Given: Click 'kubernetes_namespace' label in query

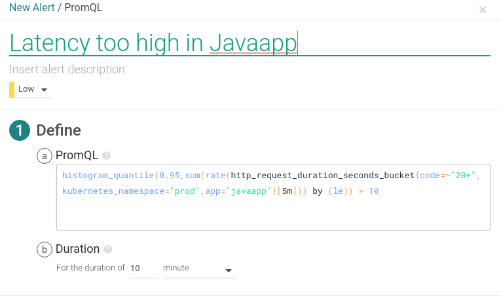Looking at the screenshot, I should pos(113,191).
